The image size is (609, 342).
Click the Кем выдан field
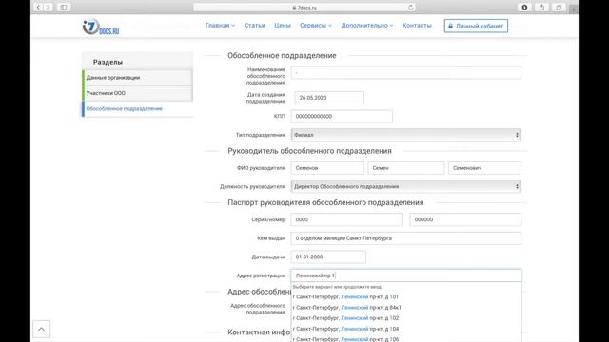[406, 238]
